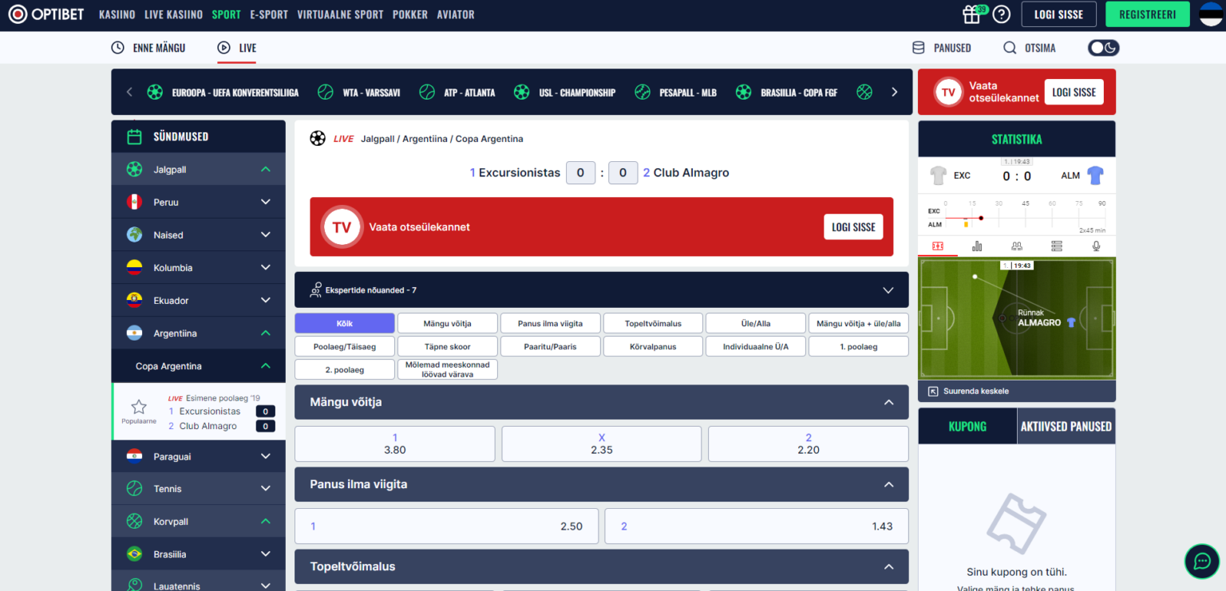Open the microphone commentary icon tab

pyautogui.click(x=1097, y=246)
